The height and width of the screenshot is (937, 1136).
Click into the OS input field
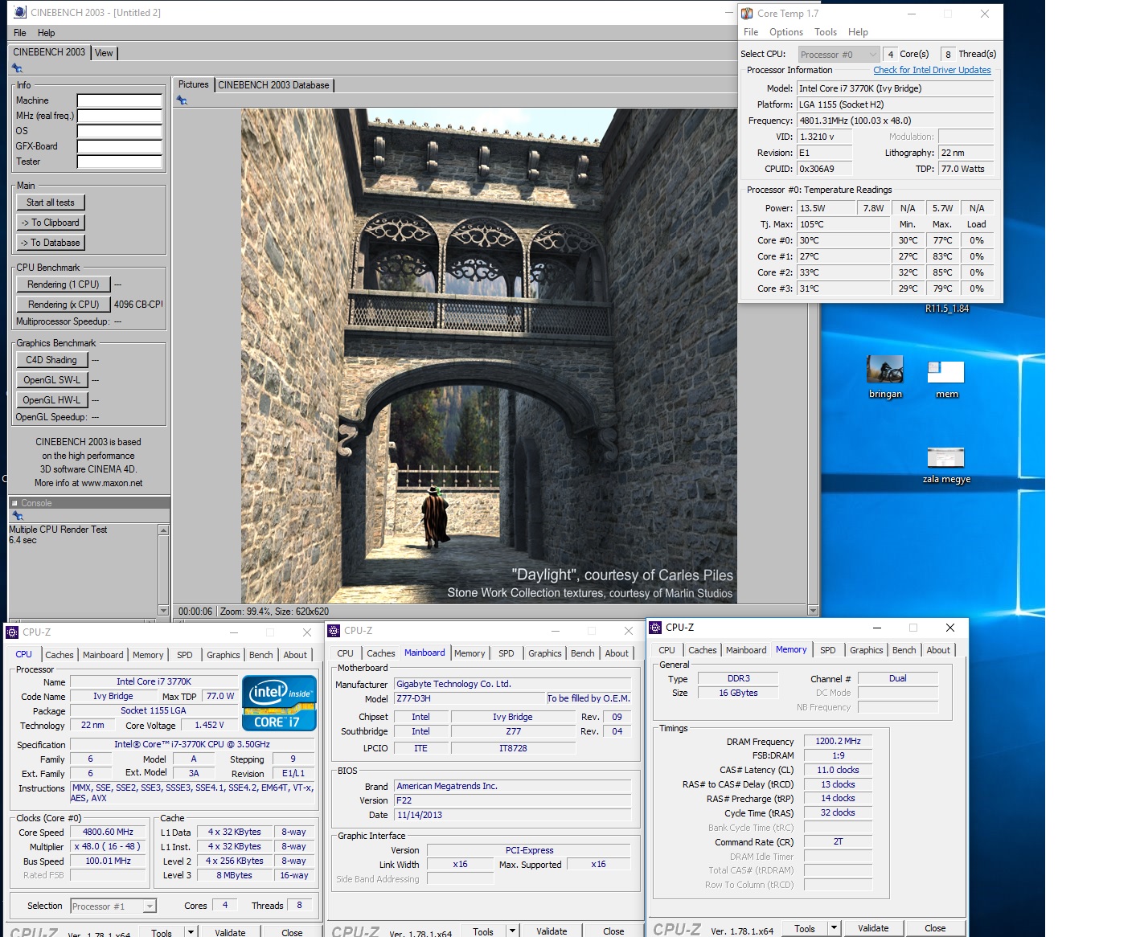(120, 131)
